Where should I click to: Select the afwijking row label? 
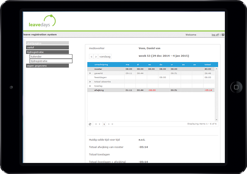pyautogui.click(x=99, y=90)
